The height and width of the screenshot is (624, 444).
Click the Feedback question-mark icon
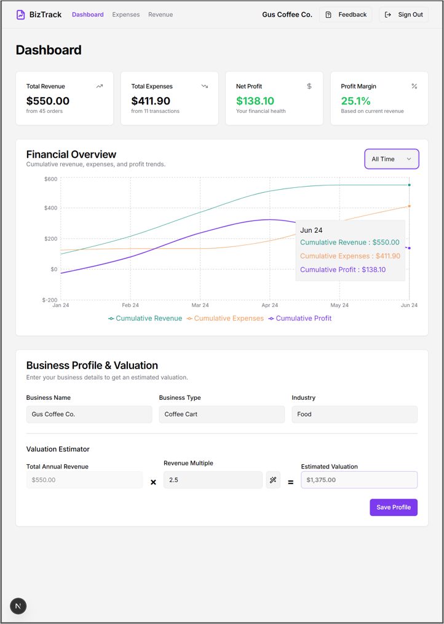point(328,15)
